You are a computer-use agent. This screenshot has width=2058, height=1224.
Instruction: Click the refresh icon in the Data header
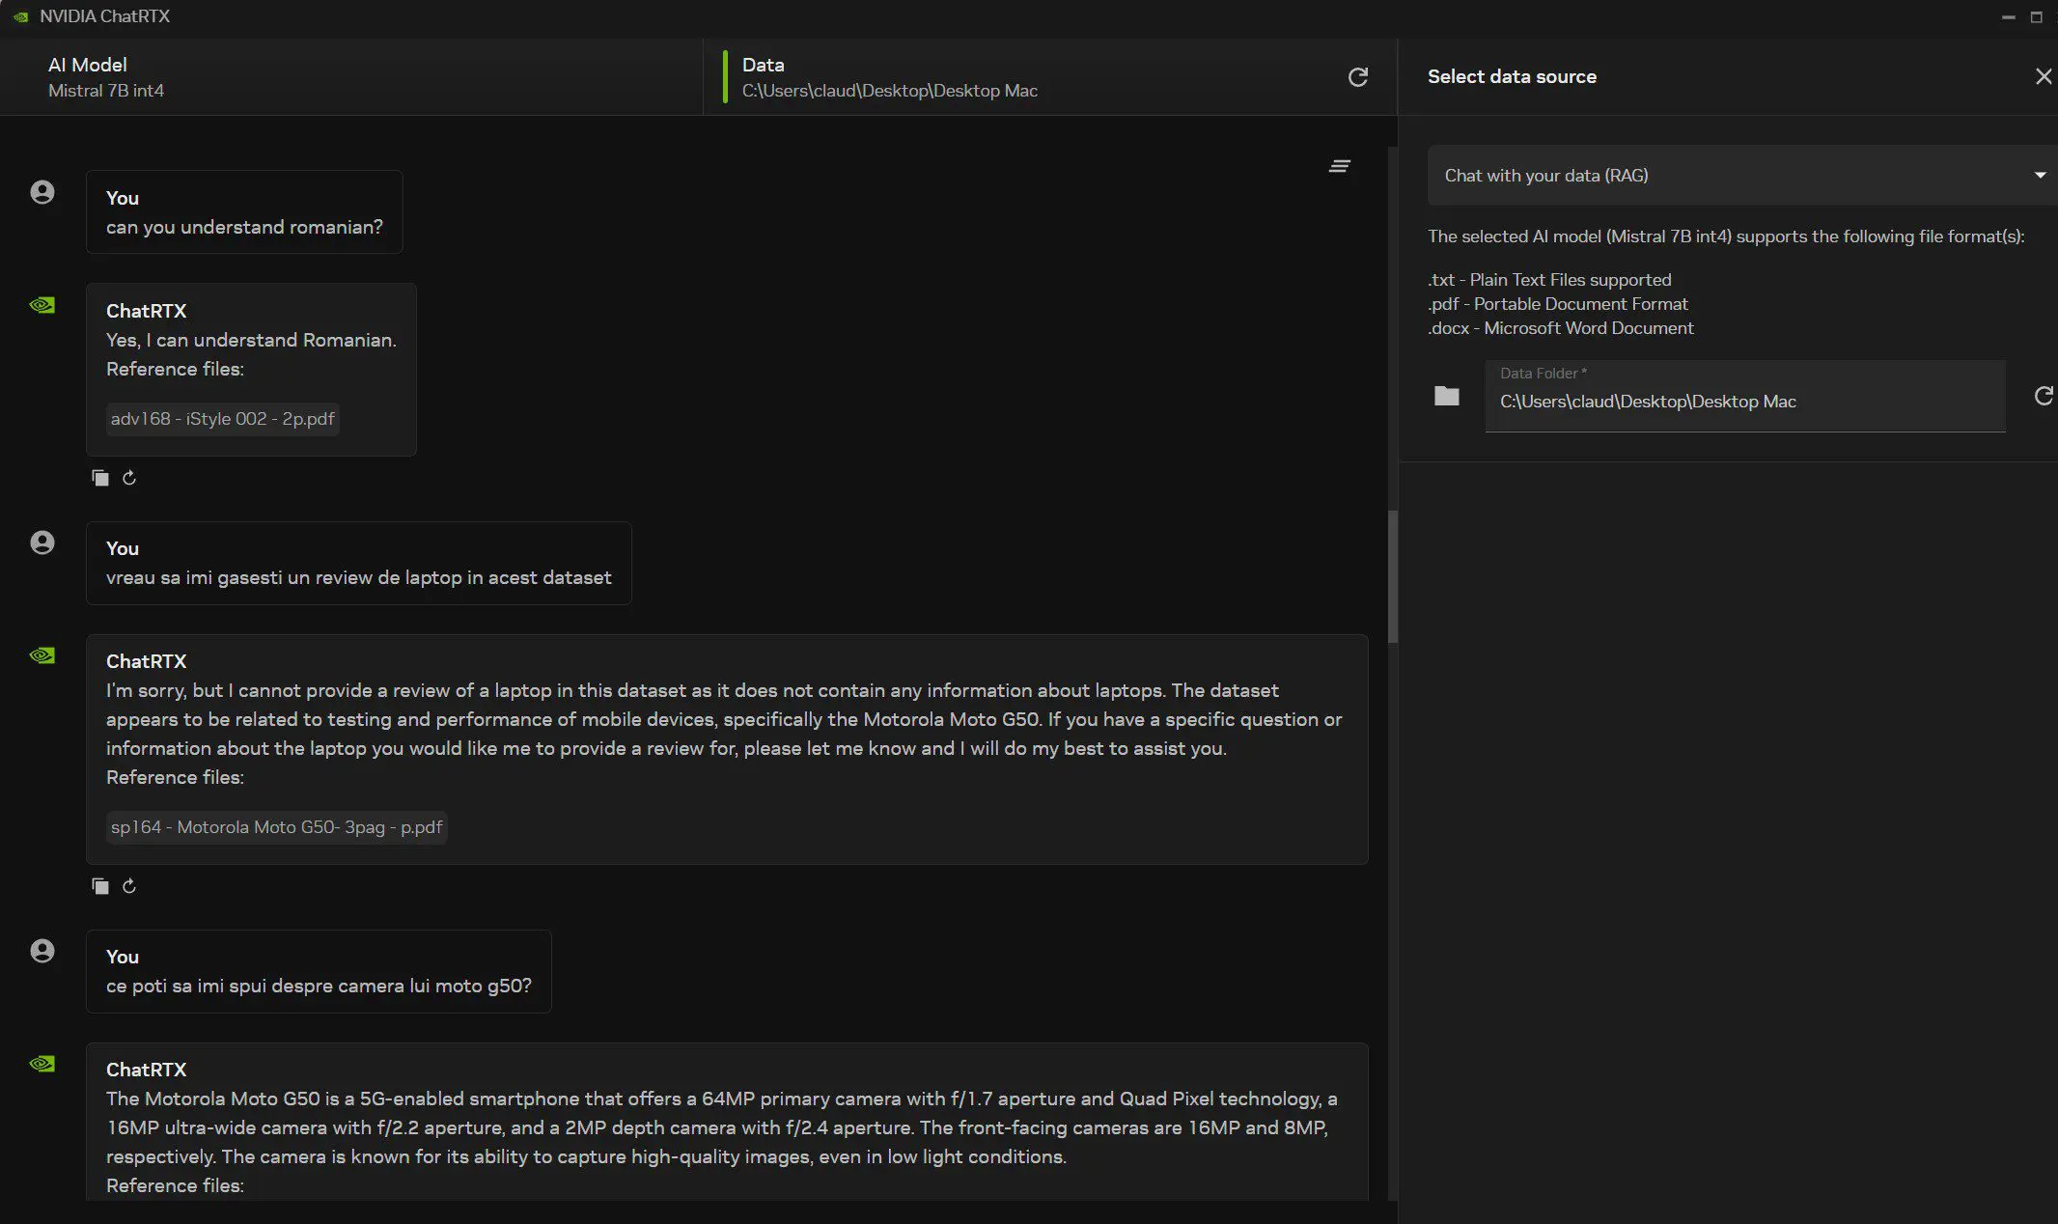pos(1357,77)
